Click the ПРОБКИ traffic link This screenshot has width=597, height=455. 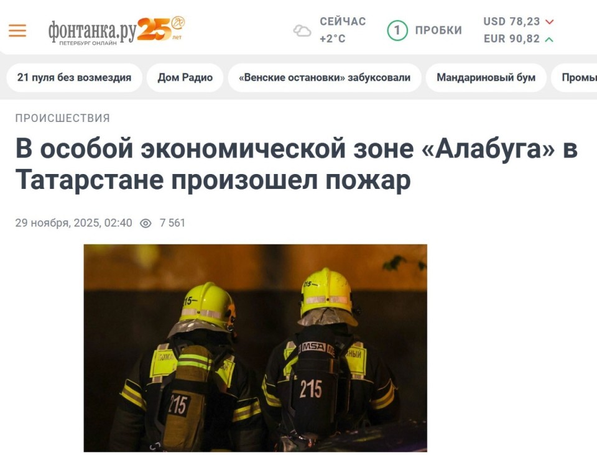[x=438, y=30]
